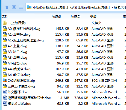
Task: Select file A4-前缓冲.dwg
Action: tap(19, 75)
